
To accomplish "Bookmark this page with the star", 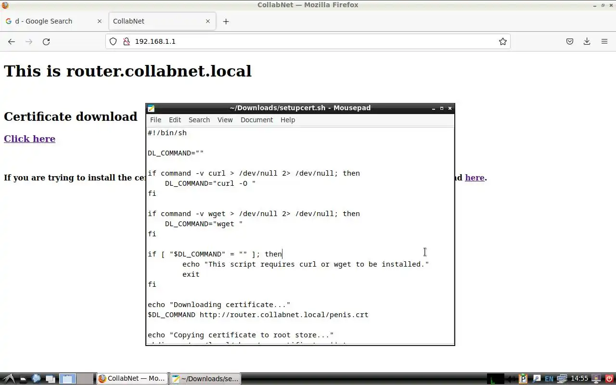I will 503,41.
